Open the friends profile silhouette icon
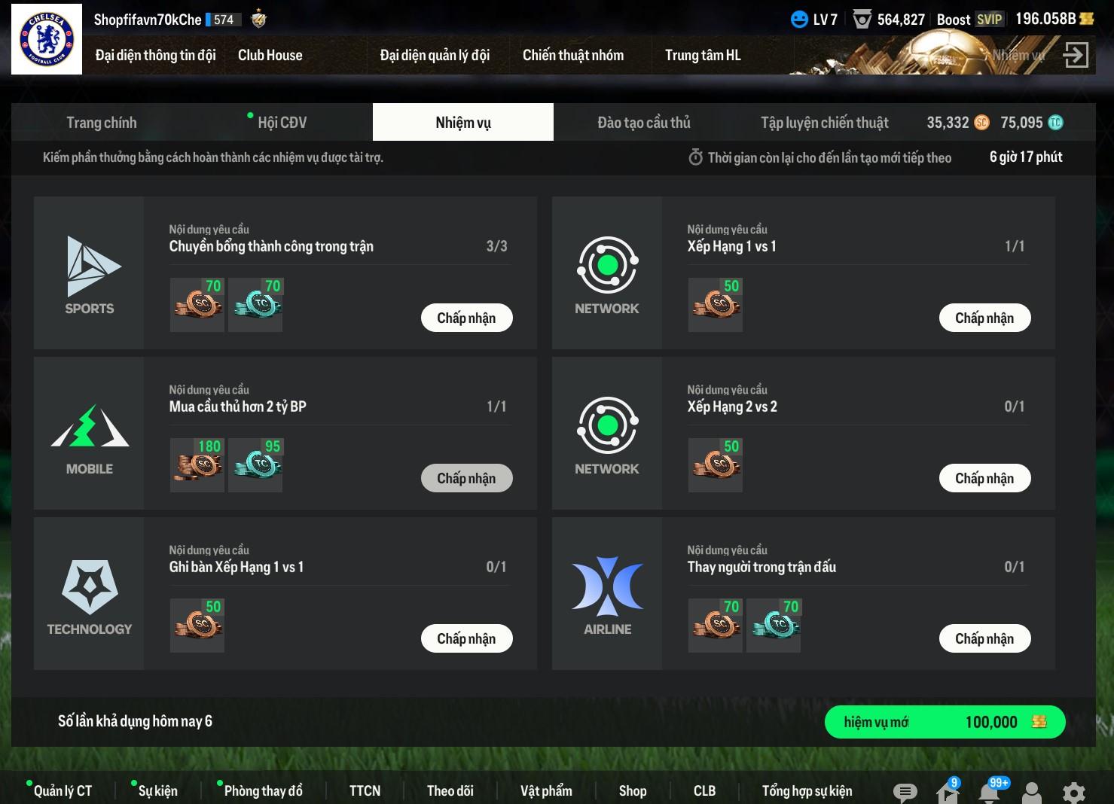 1032,792
